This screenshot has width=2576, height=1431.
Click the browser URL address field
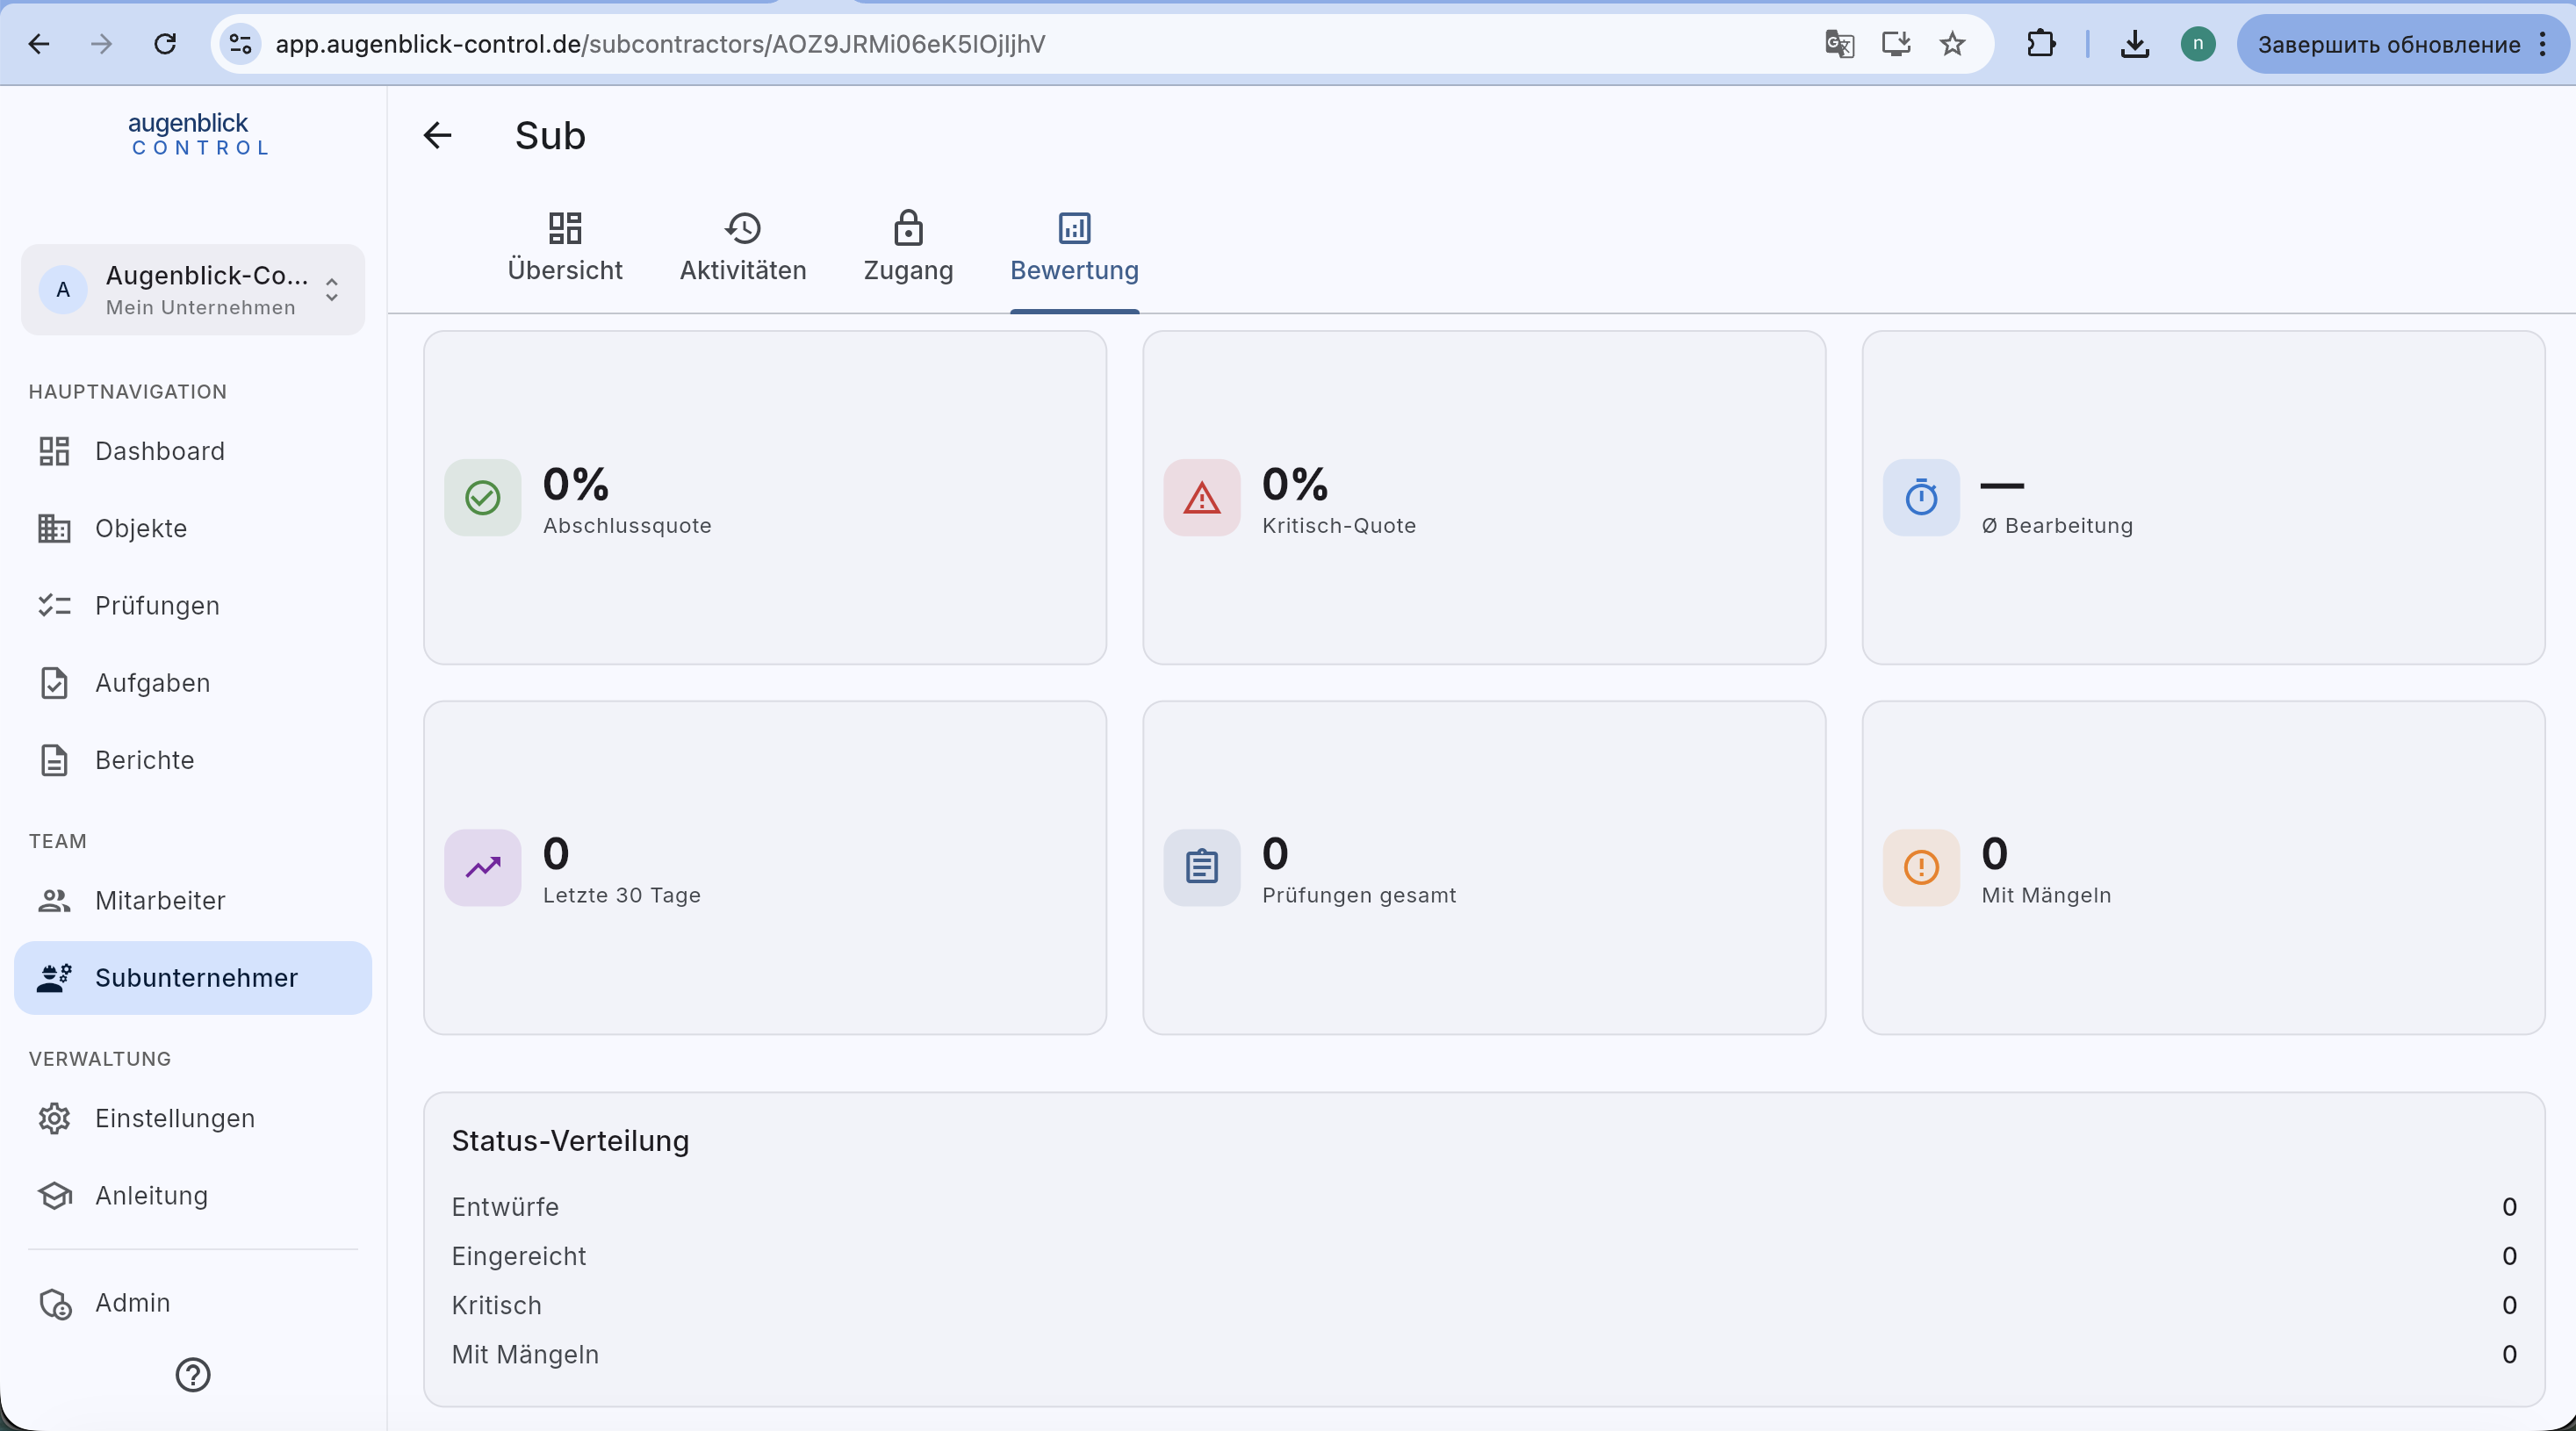[x=1040, y=44]
